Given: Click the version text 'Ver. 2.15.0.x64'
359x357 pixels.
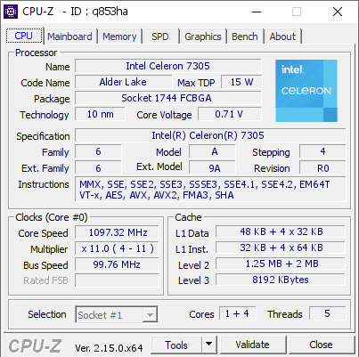Looking at the screenshot, I should point(109,348).
